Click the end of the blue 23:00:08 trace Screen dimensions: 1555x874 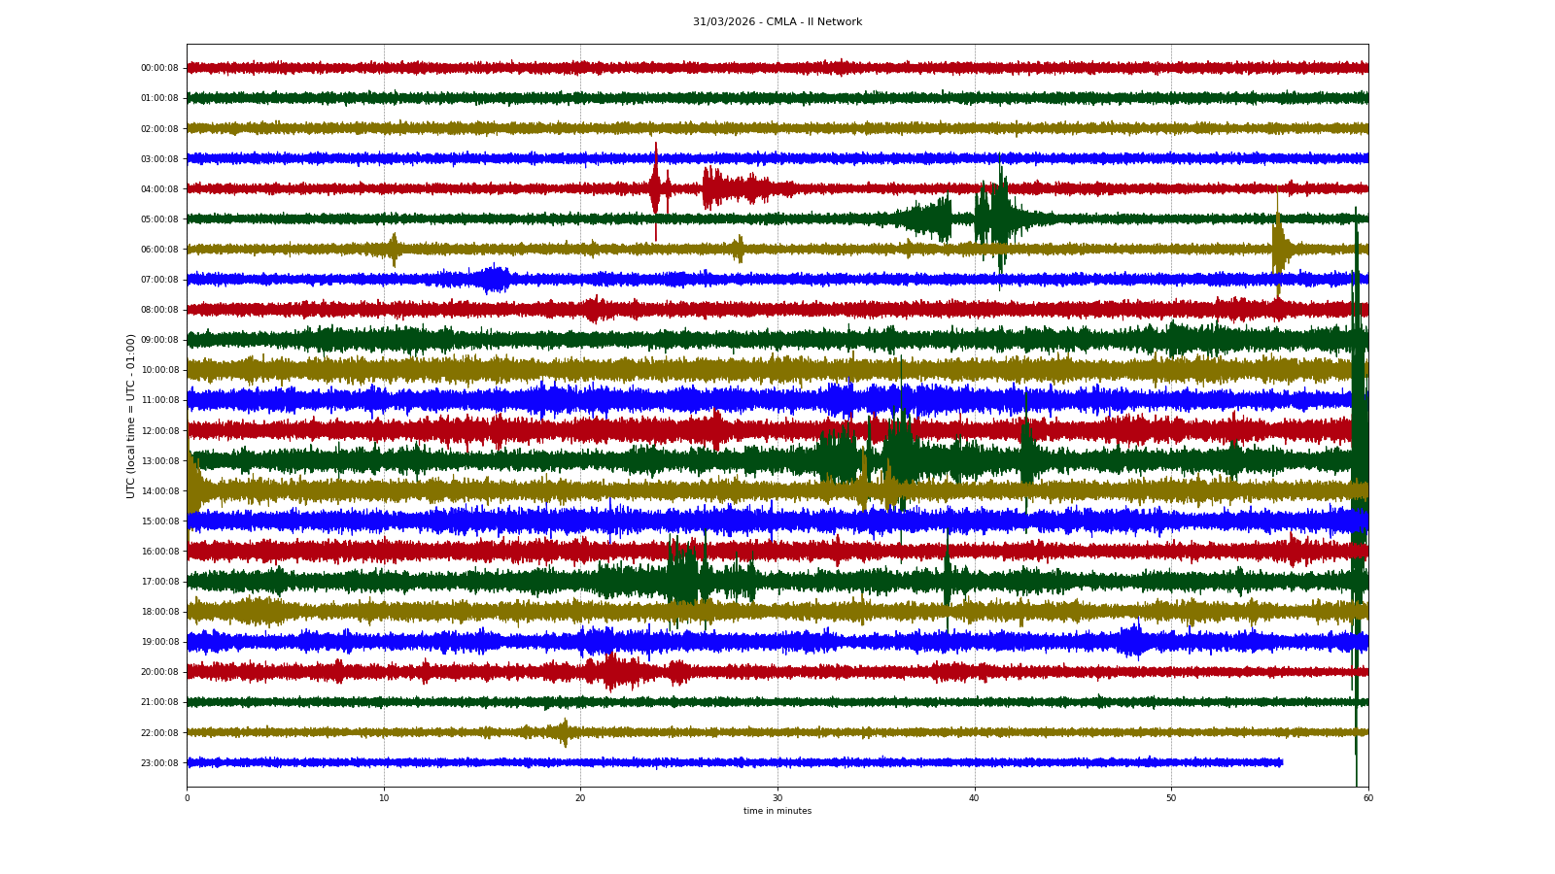click(1281, 762)
